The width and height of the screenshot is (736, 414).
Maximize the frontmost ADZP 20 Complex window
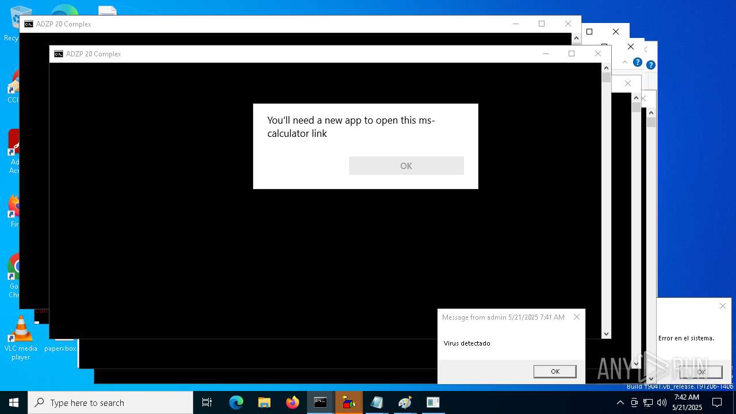pyautogui.click(x=572, y=53)
